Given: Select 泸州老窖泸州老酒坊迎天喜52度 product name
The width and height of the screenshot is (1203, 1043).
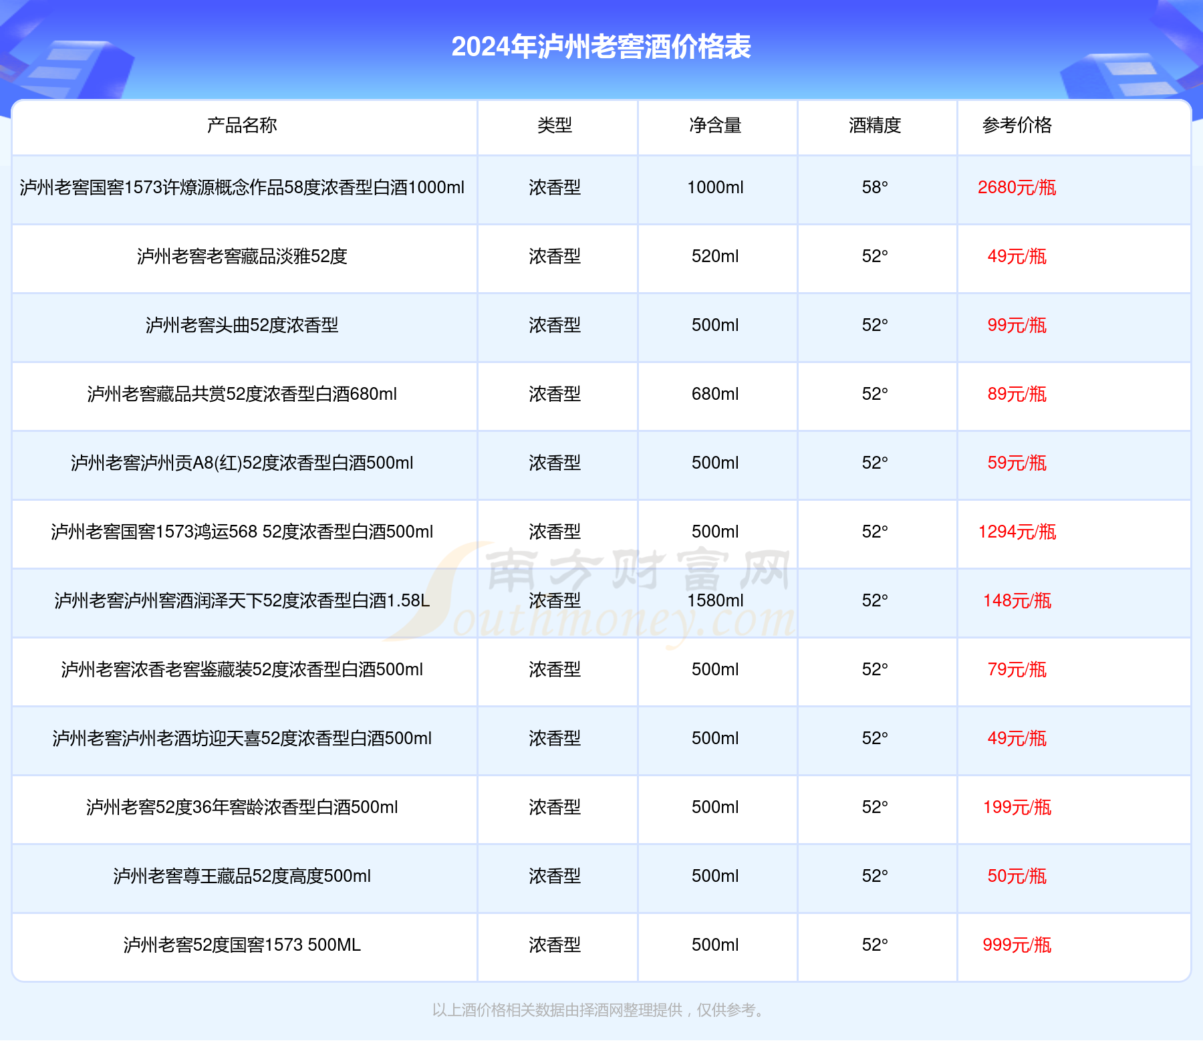Looking at the screenshot, I should [242, 739].
